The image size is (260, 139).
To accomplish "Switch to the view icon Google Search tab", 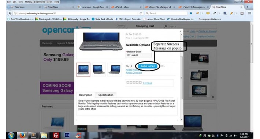I will (x=93, y=7).
